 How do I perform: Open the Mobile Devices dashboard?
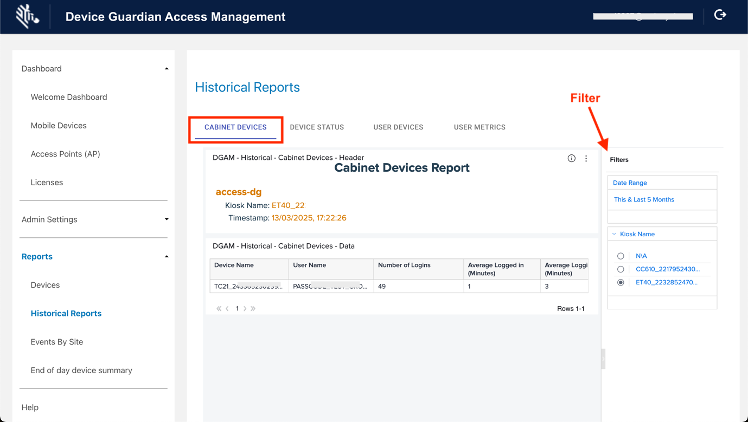pos(59,126)
